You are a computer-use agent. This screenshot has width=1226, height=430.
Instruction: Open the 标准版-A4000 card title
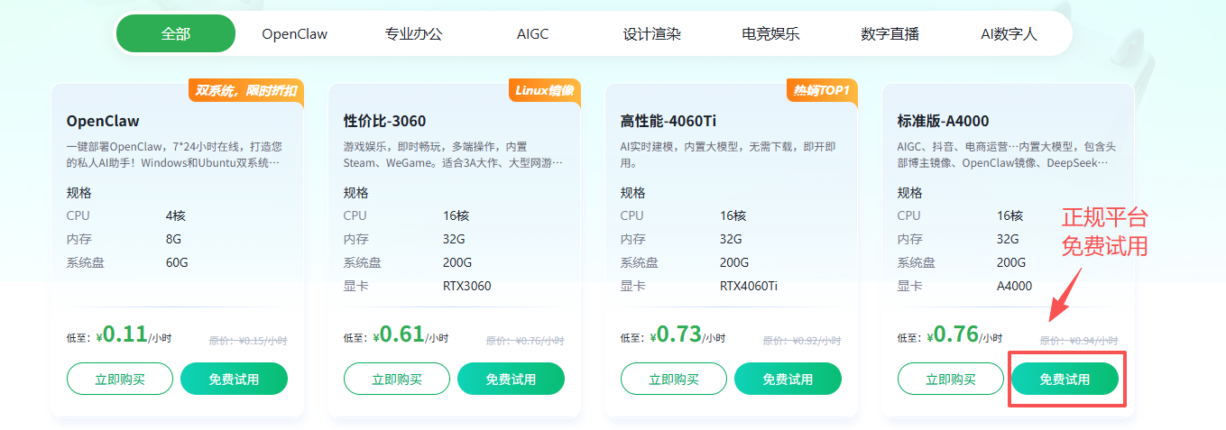coord(943,121)
